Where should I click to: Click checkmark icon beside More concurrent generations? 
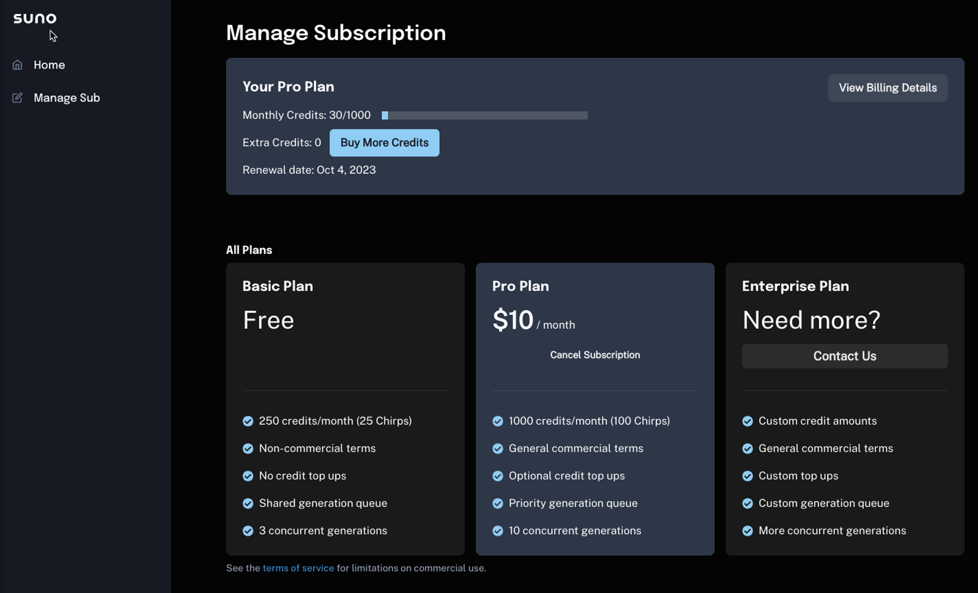[x=747, y=531]
